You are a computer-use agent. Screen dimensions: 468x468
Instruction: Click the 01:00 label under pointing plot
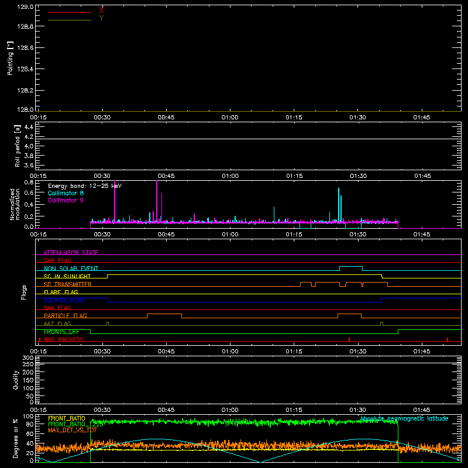pyautogui.click(x=230, y=118)
